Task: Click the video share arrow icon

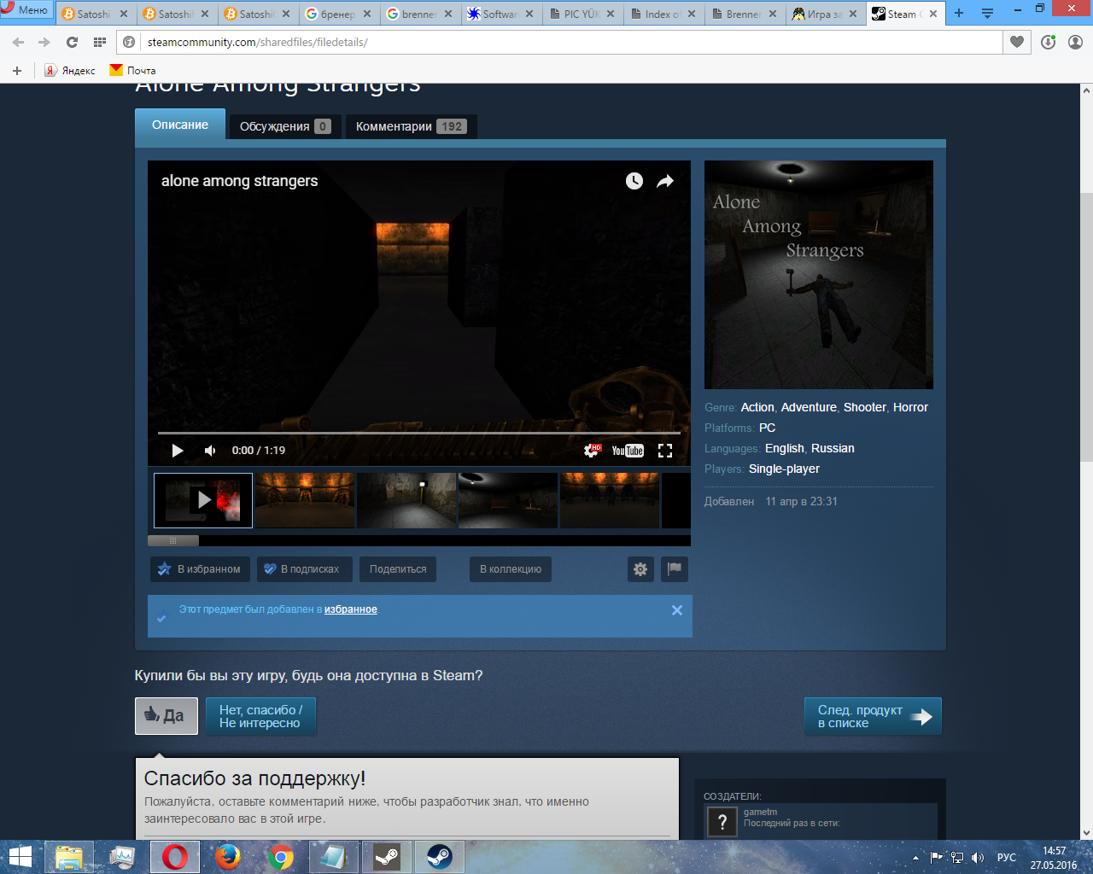Action: (x=665, y=181)
